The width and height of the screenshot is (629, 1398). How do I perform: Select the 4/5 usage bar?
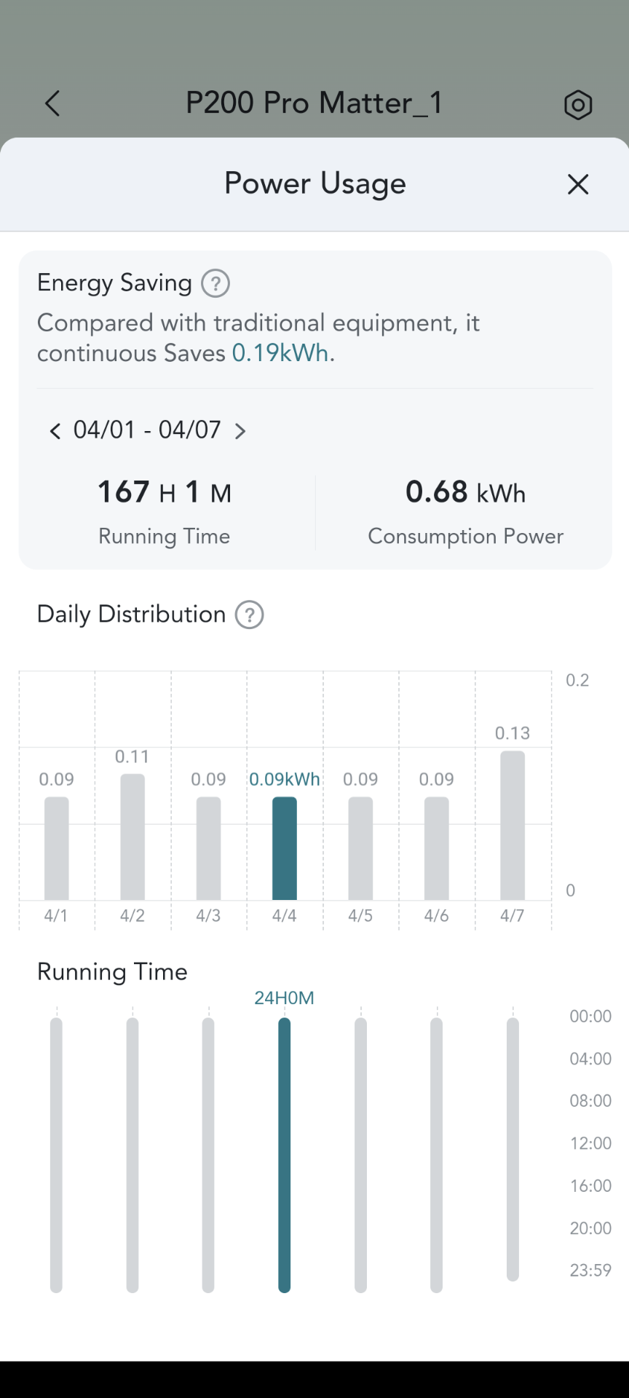360,848
